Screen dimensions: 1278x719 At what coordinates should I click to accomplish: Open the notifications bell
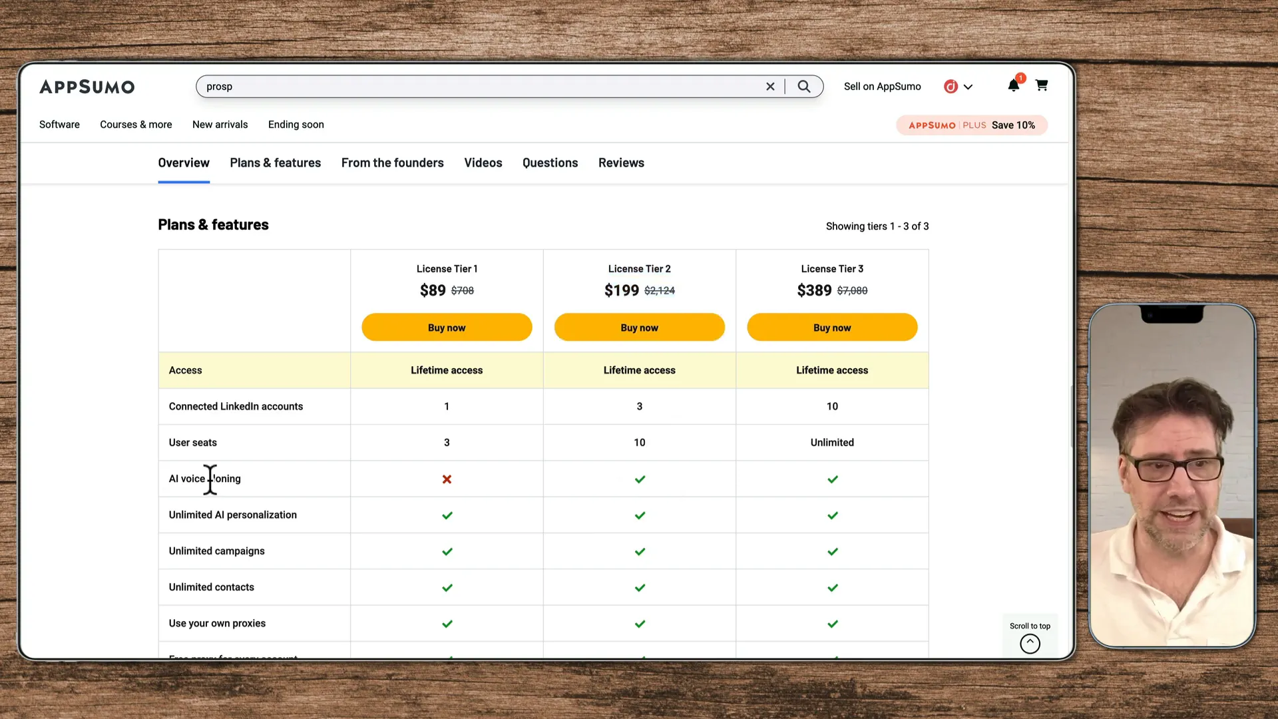(x=1013, y=85)
